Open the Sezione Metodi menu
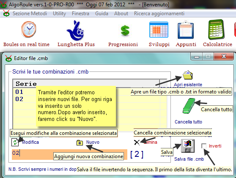Screen dimensions: 236x178 (x=30, y=14)
